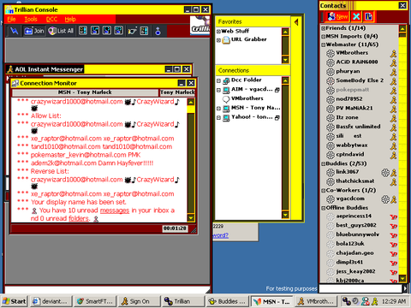This screenshot has height=308, width=411.
Task: Open the unread messages link
Action: point(115,210)
